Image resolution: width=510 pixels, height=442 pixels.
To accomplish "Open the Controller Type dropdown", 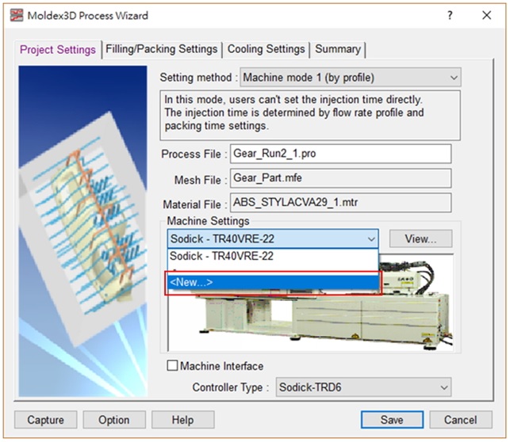I will click(x=363, y=387).
